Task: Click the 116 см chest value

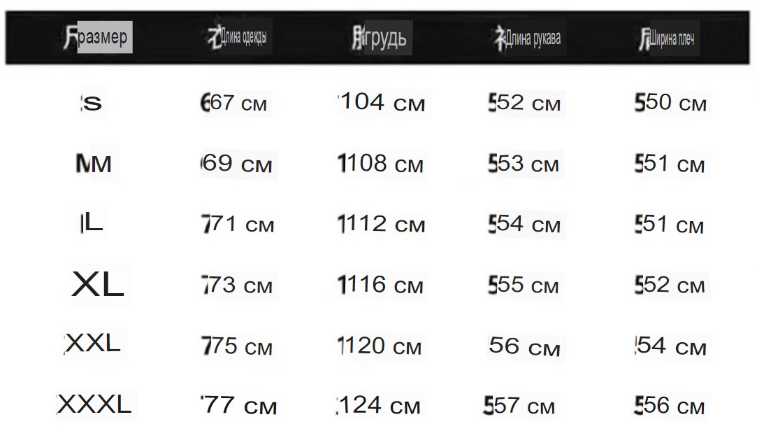Action: tap(380, 285)
